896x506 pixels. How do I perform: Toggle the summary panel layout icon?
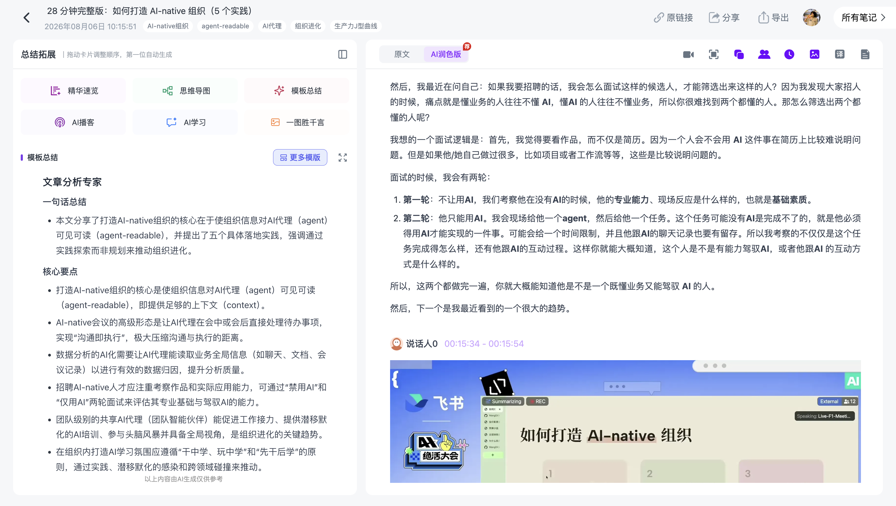[343, 54]
